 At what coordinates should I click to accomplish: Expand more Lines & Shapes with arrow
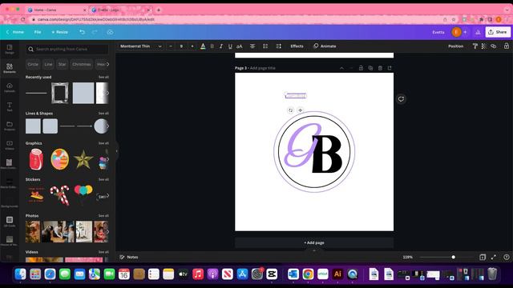[x=107, y=126]
